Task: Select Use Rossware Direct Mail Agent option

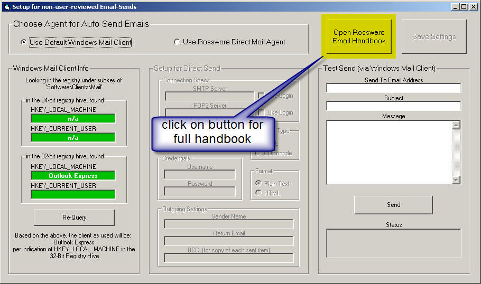Action: pos(177,42)
